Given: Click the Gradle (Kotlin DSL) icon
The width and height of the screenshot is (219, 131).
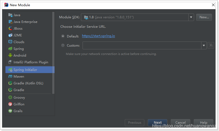Looking at the screenshot, I should point(10,83).
